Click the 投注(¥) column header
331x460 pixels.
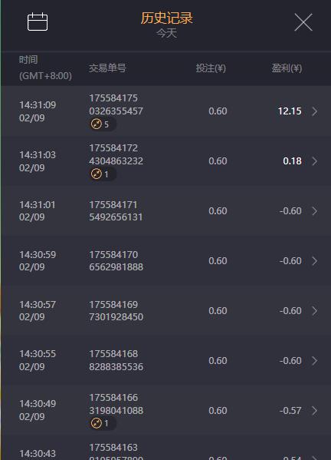211,68
